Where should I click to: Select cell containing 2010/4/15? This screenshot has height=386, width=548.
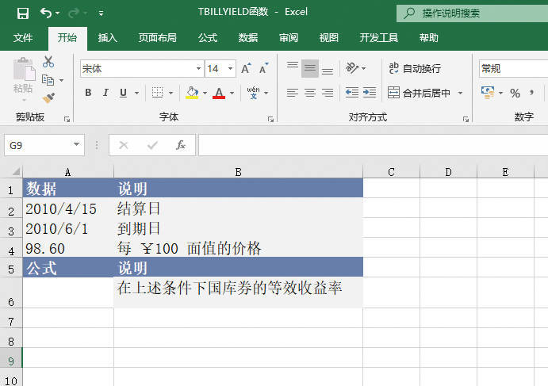(67, 209)
